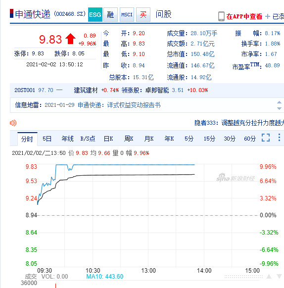Click the 买 buy badge
The width and height of the screenshot is (284, 288).
(143, 15)
